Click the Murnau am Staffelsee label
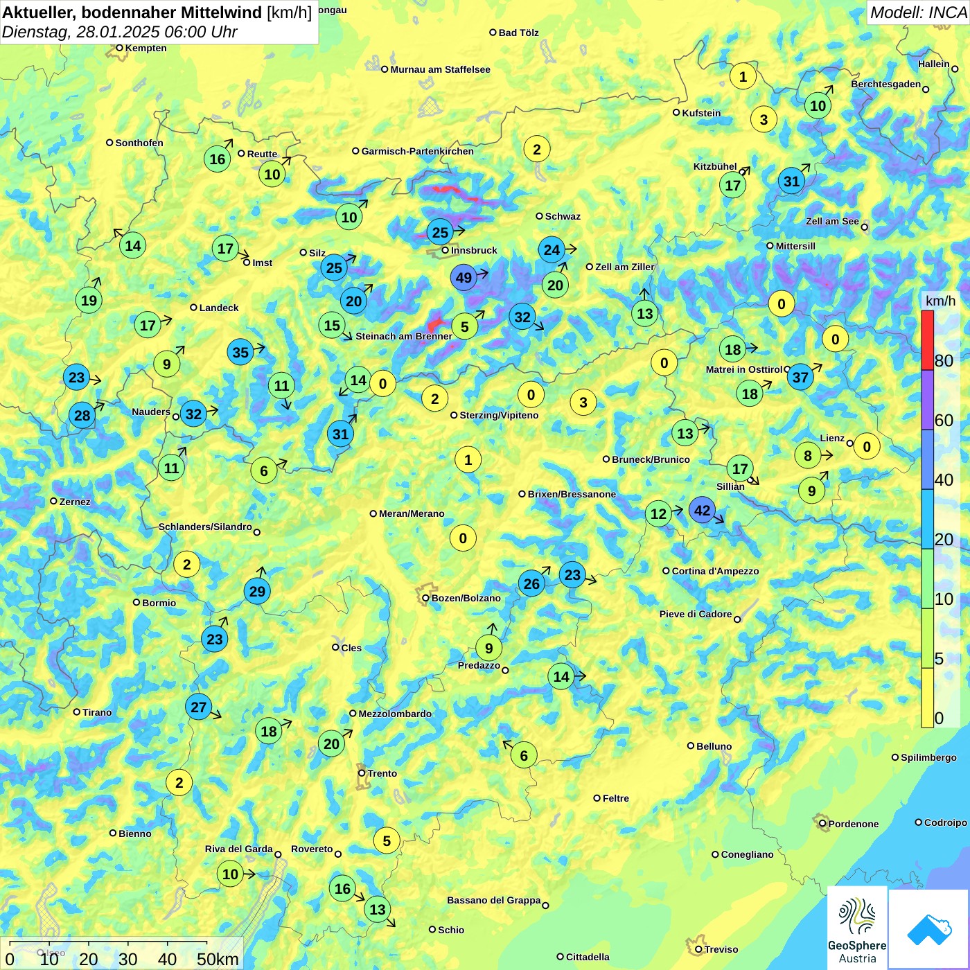 point(440,69)
